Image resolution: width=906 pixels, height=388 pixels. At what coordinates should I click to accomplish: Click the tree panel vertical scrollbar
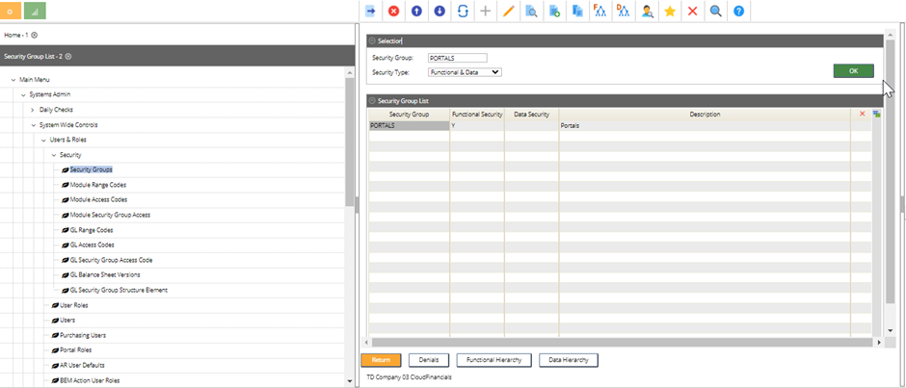[349, 142]
